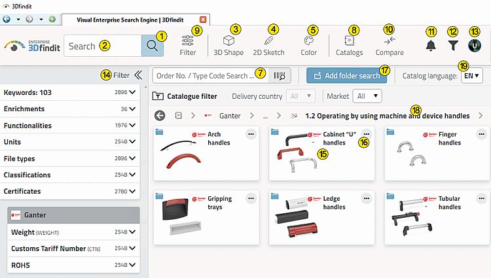
Task: Open options menu for Arch handles
Action: point(251,134)
